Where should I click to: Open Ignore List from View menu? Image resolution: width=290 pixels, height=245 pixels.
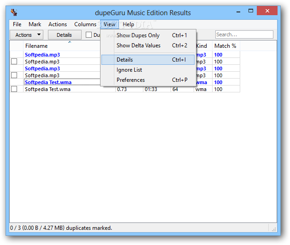(x=148, y=70)
